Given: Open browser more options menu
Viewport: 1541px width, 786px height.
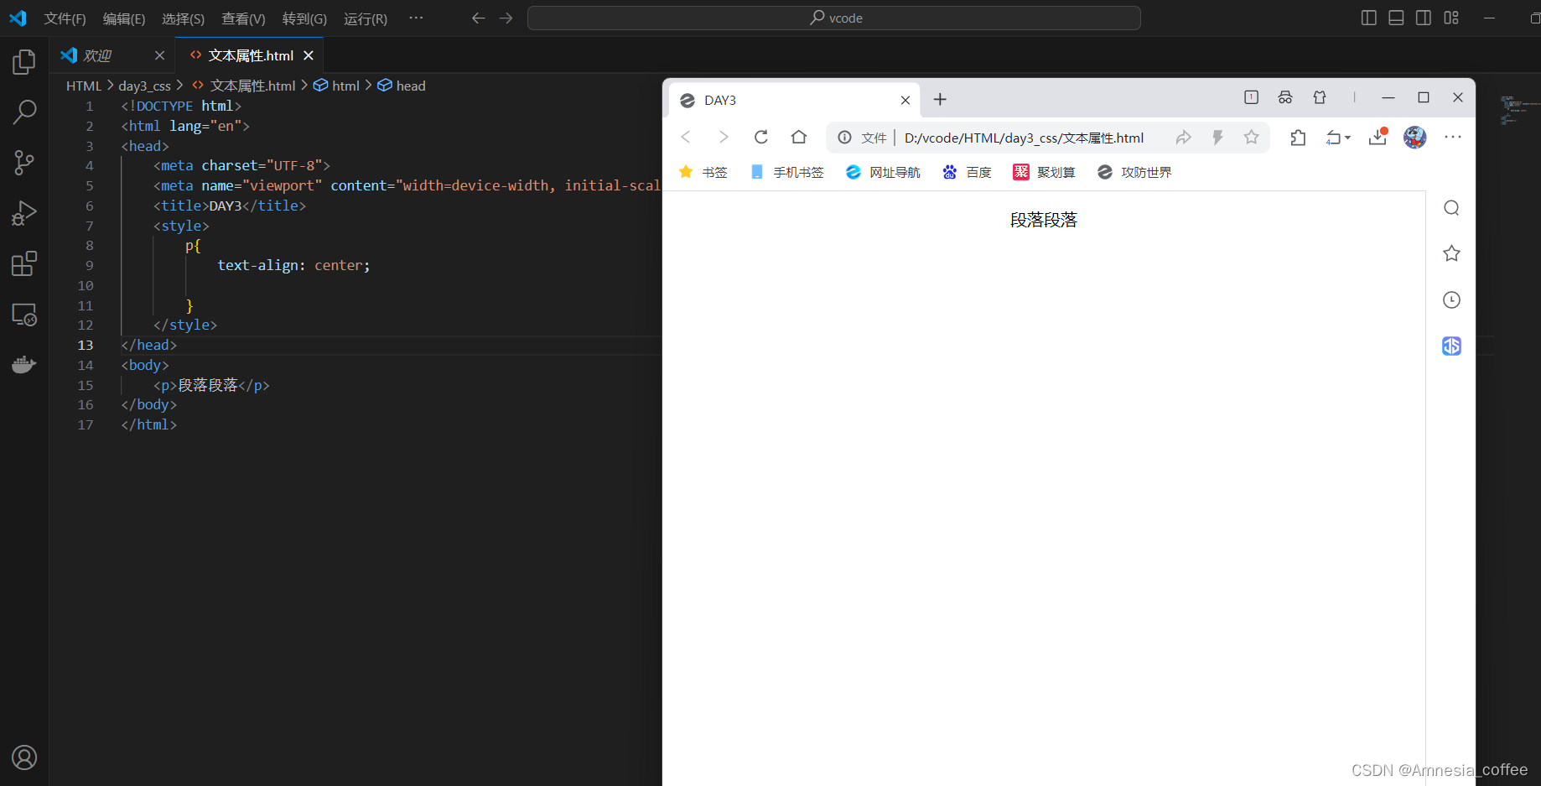Looking at the screenshot, I should click(x=1453, y=137).
